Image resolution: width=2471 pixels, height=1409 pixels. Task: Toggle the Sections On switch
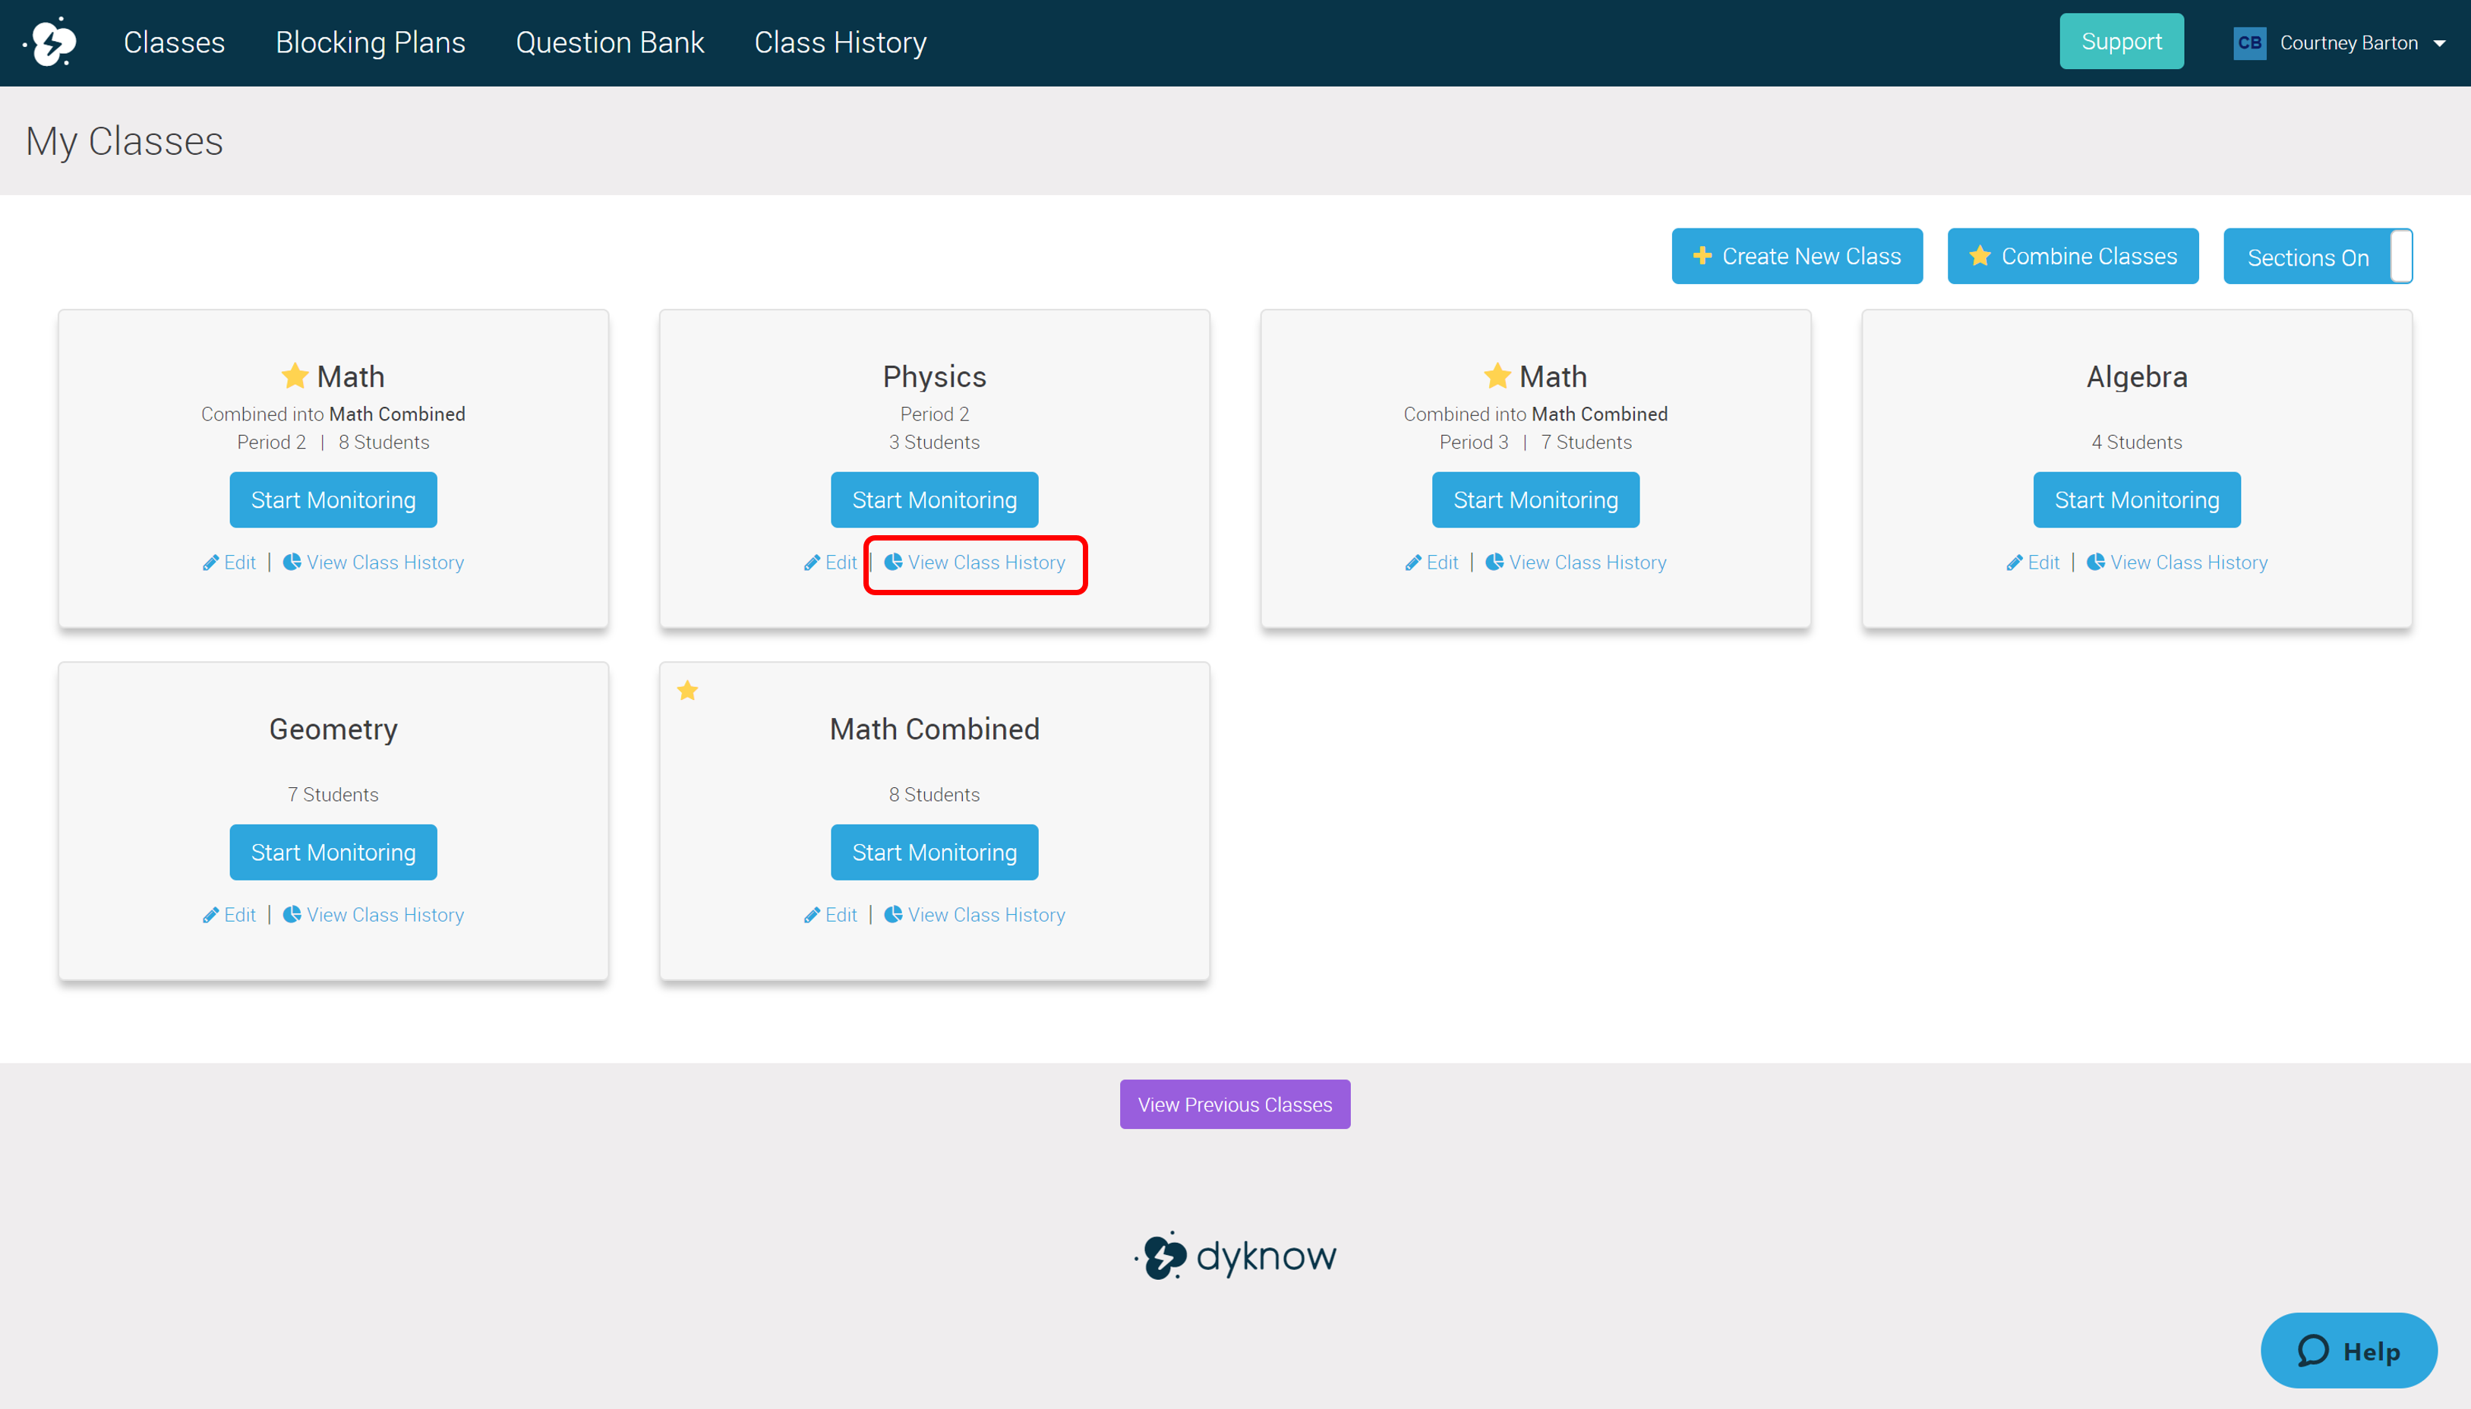[x=2317, y=257]
